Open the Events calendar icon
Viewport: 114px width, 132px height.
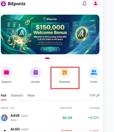[36, 73]
